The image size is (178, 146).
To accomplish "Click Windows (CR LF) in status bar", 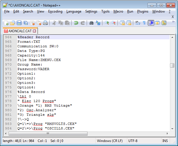I will pyautogui.click(x=110, y=141).
